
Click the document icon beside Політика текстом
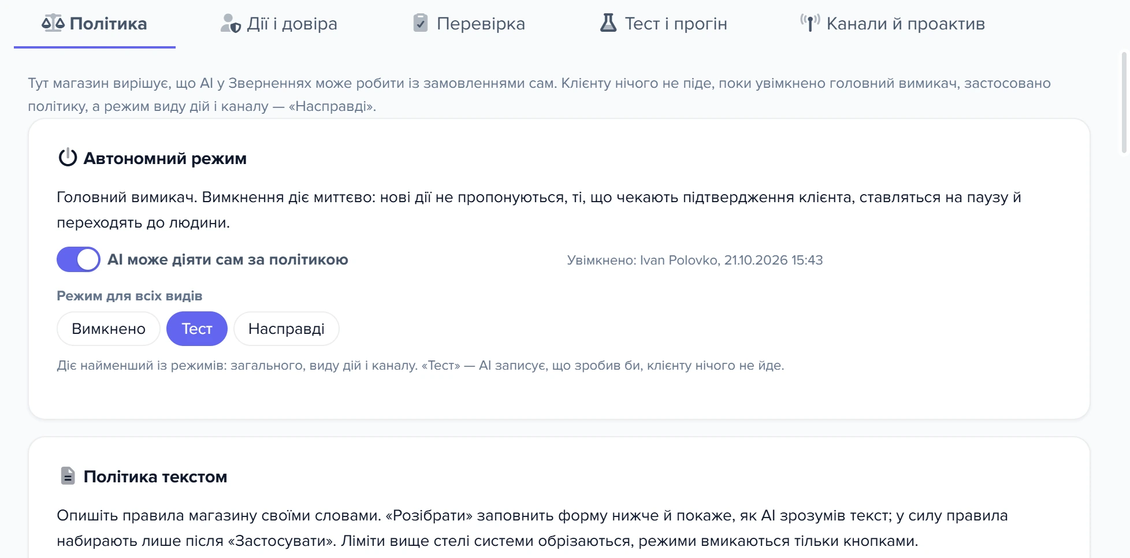[68, 476]
